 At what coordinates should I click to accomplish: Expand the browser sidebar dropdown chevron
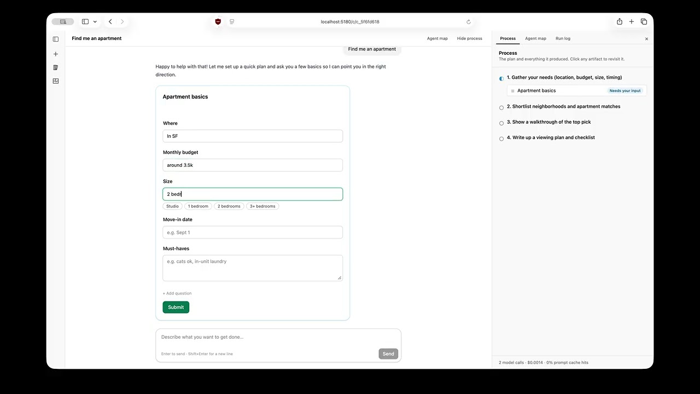click(x=95, y=22)
